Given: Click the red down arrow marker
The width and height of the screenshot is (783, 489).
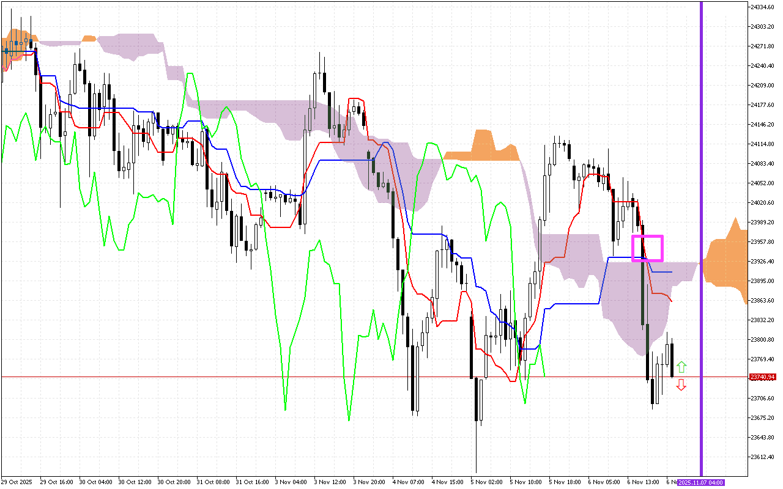Looking at the screenshot, I should tap(681, 384).
